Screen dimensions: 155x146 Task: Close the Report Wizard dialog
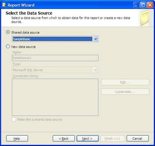pos(150,5)
